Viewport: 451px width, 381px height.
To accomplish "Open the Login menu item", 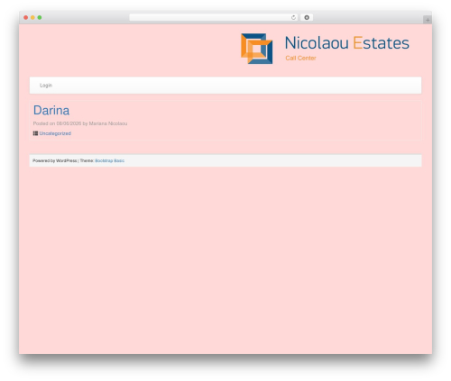I will pyautogui.click(x=46, y=86).
